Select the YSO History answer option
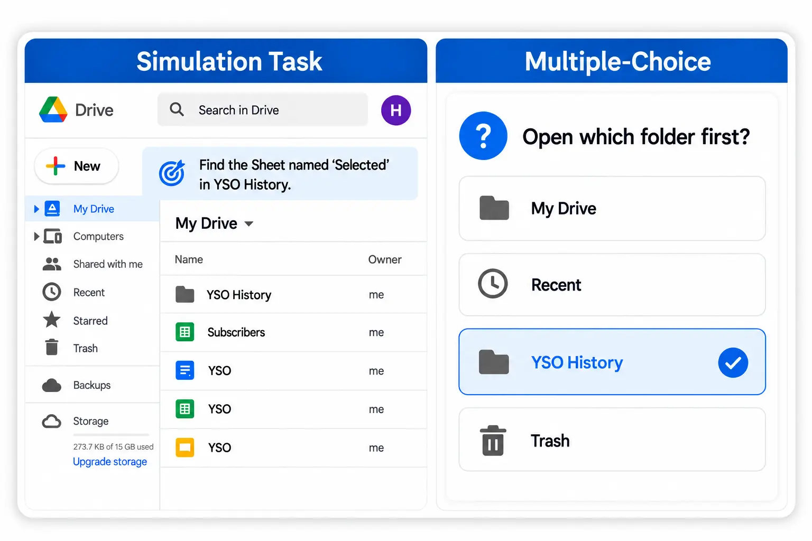Viewport: 812px width, 541px height. [612, 362]
